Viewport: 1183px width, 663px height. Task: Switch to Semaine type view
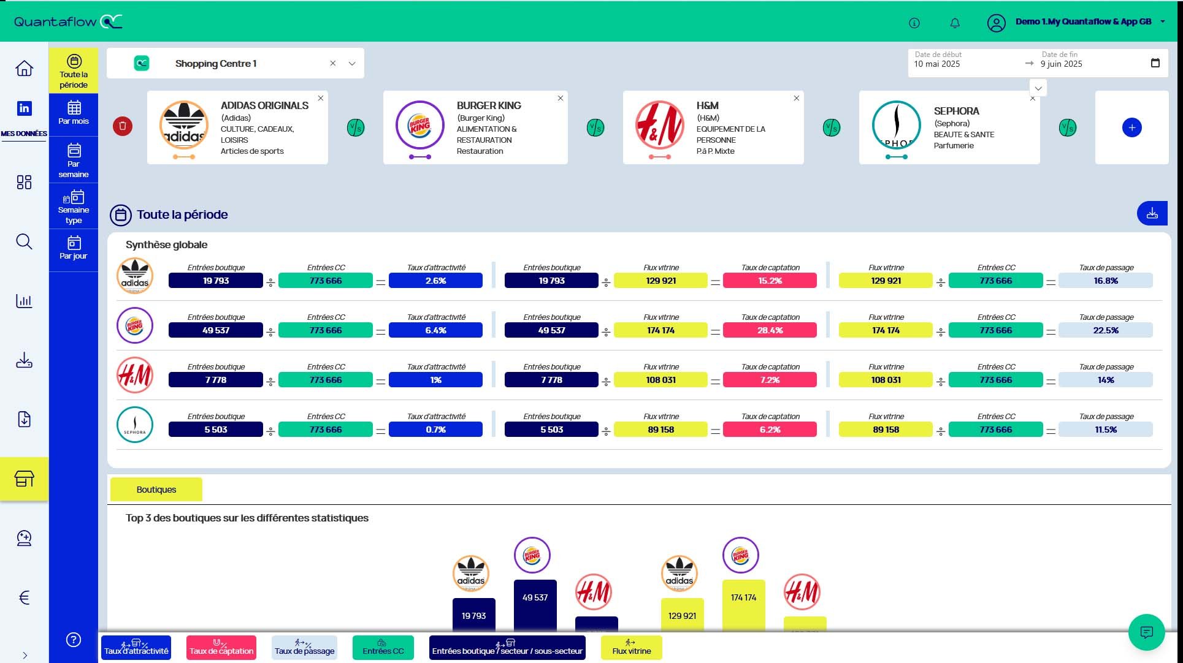pyautogui.click(x=74, y=206)
